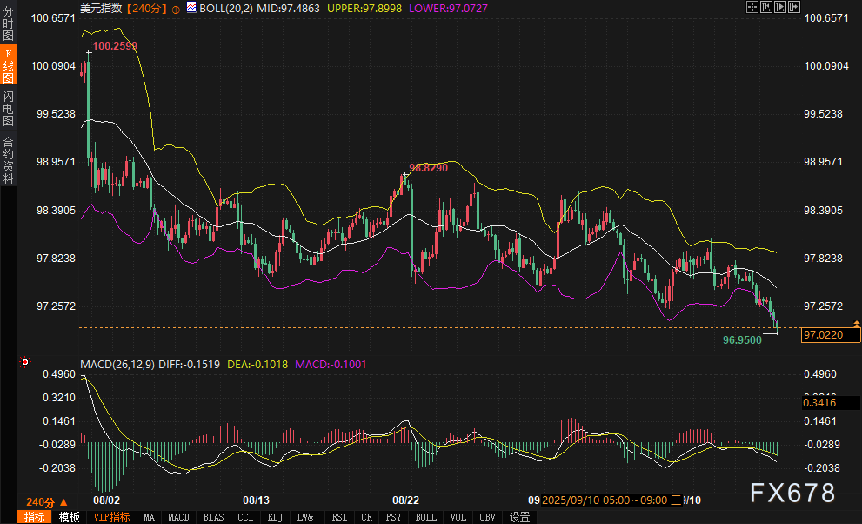
Task: Open 闪电图 view in sidebar
Action: pos(8,107)
